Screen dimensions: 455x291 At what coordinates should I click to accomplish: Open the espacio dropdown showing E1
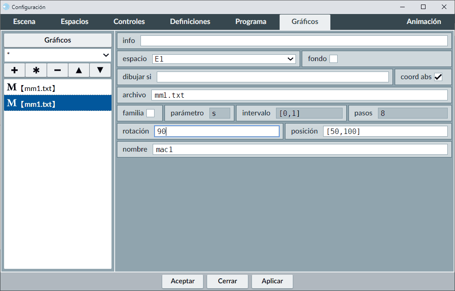point(224,59)
